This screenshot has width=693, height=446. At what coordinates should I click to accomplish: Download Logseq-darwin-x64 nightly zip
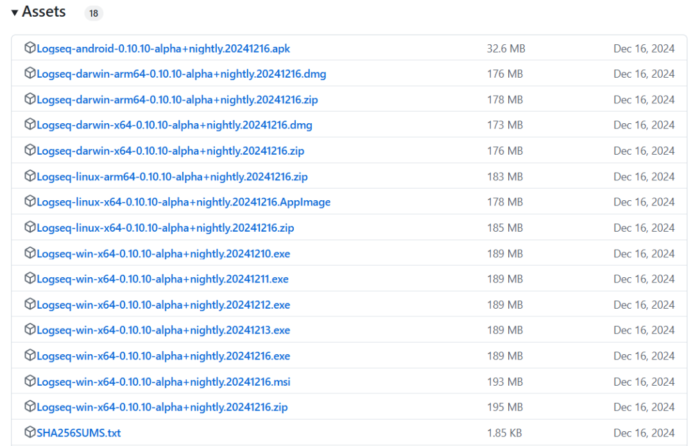point(170,151)
